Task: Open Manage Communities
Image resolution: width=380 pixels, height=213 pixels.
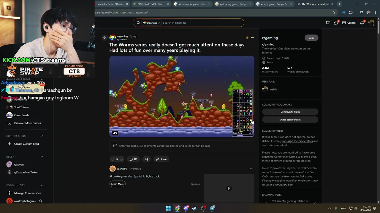Action: tap(25, 193)
